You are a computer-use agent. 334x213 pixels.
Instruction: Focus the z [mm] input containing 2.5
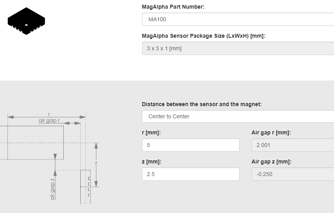pyautogui.click(x=191, y=174)
